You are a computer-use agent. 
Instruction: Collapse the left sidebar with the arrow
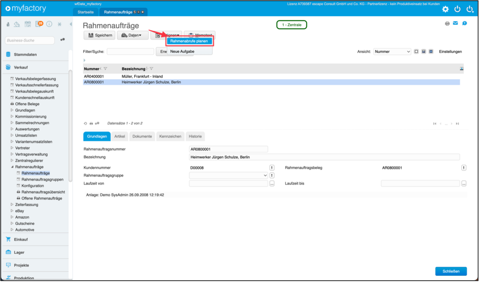click(x=71, y=24)
